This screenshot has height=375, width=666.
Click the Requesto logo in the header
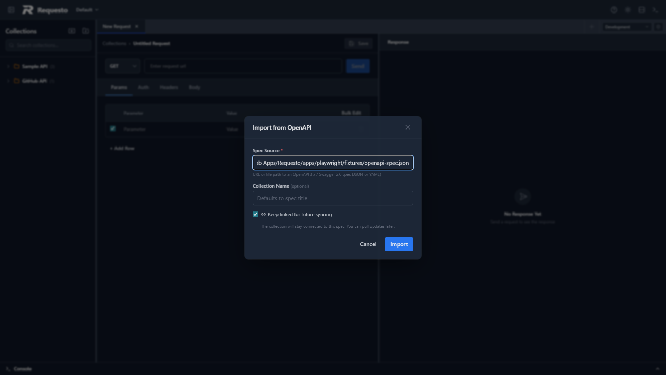44,10
